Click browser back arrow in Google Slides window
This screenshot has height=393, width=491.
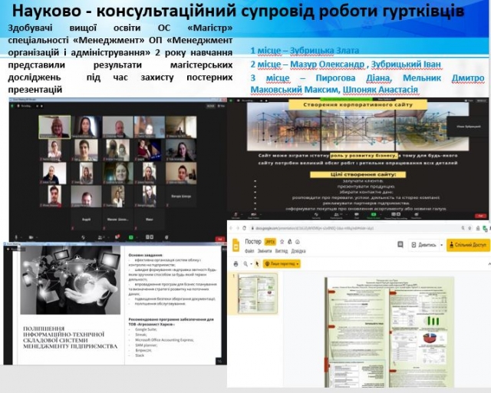click(x=231, y=228)
